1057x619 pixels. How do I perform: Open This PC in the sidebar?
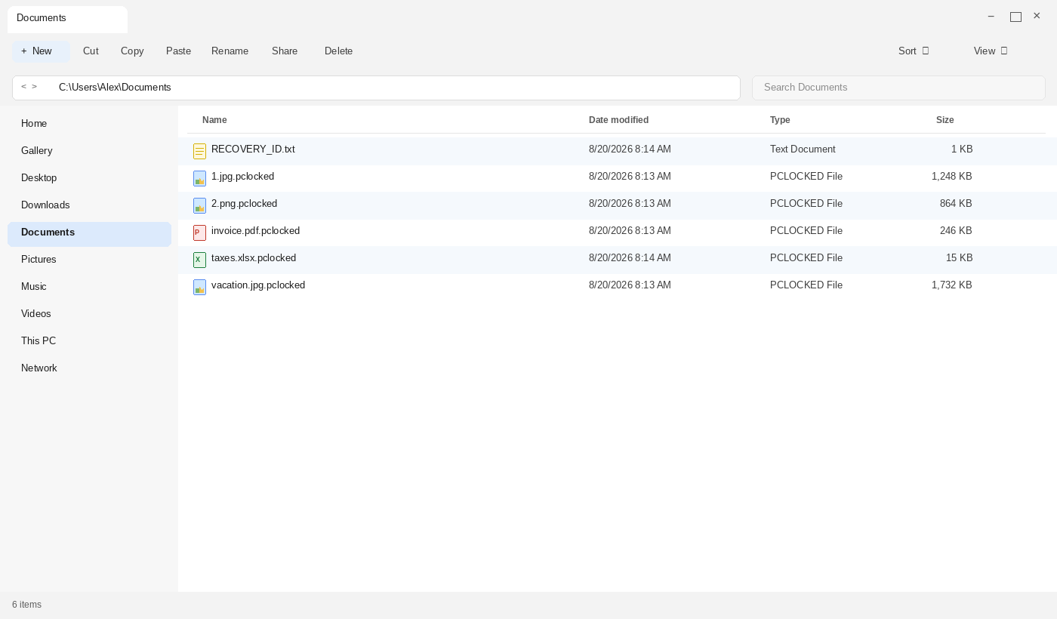(x=89, y=341)
